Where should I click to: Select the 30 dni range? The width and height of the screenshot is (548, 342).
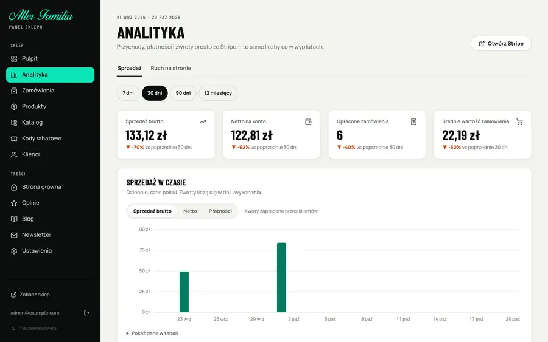[x=155, y=93]
